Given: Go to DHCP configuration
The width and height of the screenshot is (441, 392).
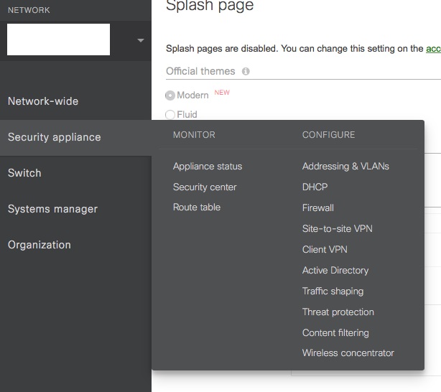Looking at the screenshot, I should click(x=315, y=187).
